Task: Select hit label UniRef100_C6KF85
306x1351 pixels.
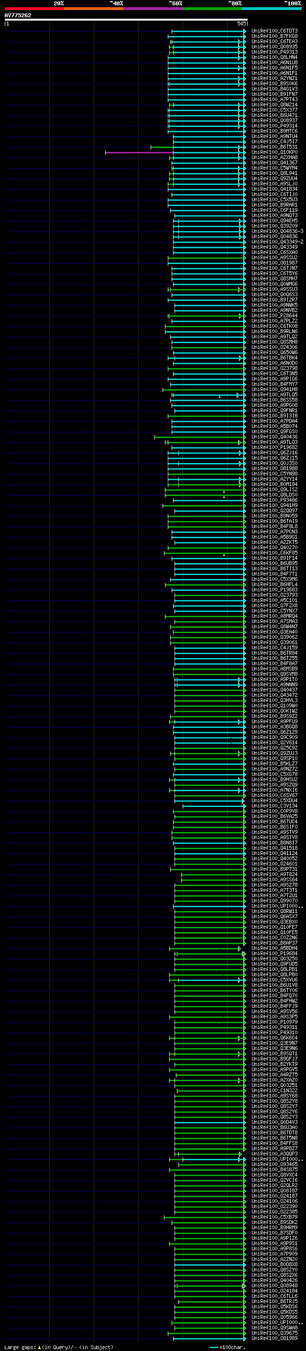Action: [274, 553]
